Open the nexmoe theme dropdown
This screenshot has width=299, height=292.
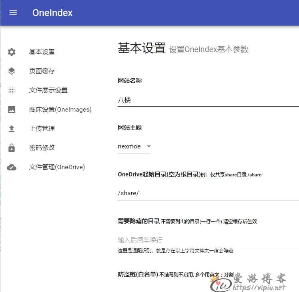click(x=134, y=146)
